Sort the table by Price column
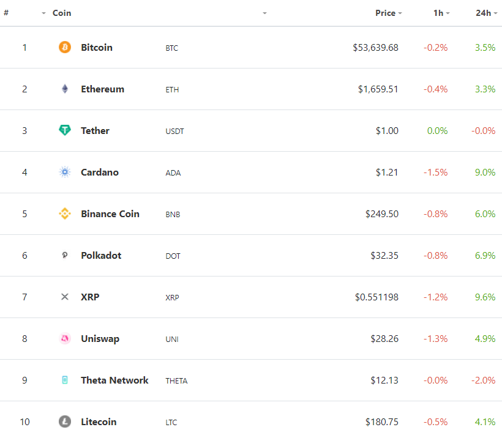Image resolution: width=502 pixels, height=438 pixels. (x=386, y=13)
